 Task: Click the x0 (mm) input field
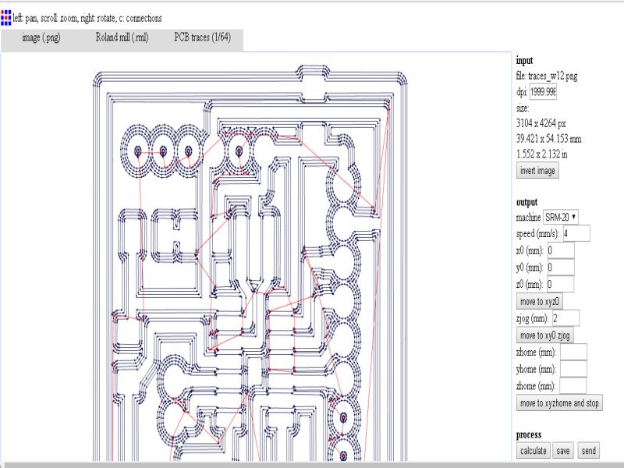[561, 250]
